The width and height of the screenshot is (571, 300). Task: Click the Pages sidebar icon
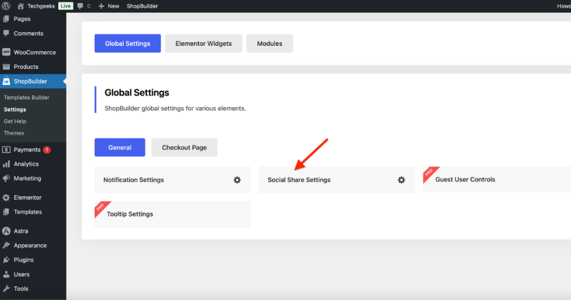6,18
